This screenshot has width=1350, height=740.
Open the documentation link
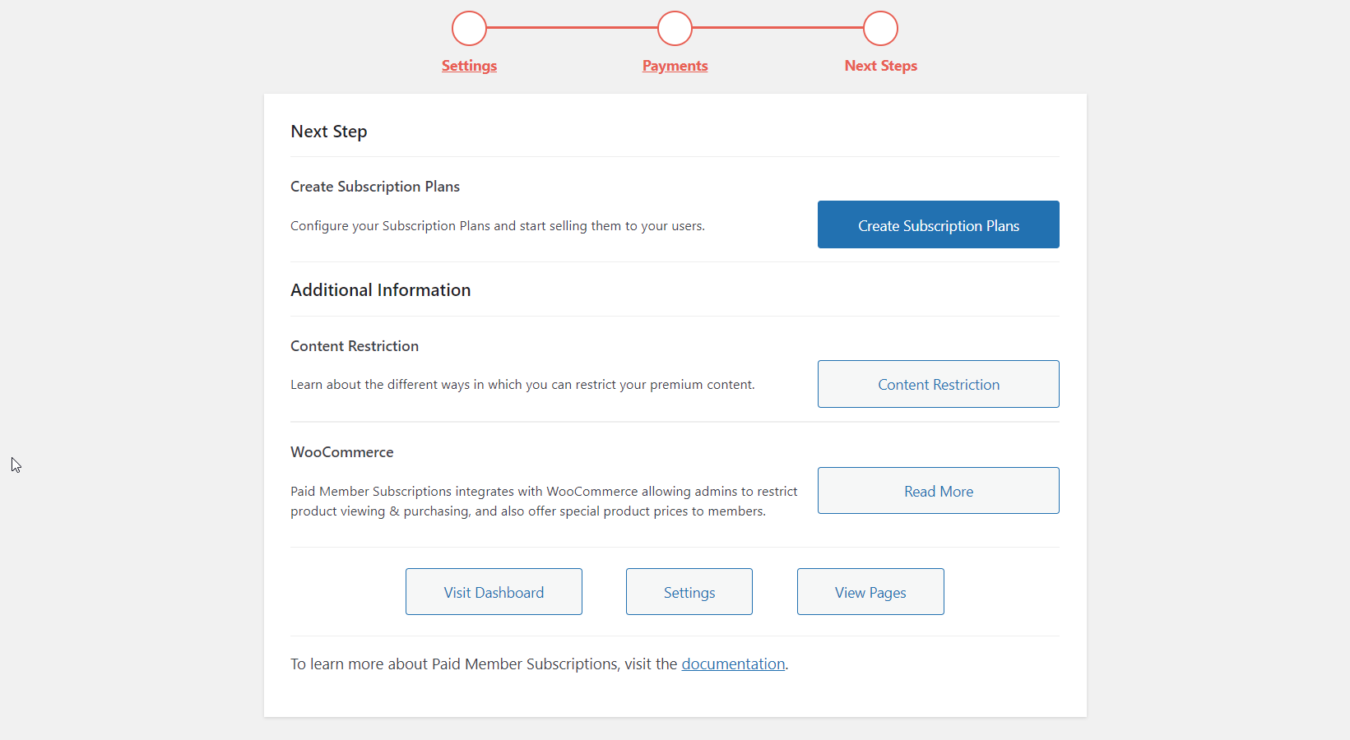(732, 664)
